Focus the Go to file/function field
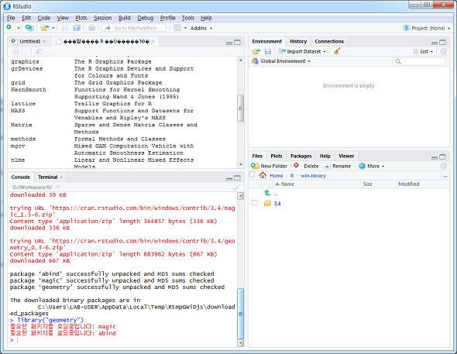This screenshot has height=354, width=457. tap(134, 28)
